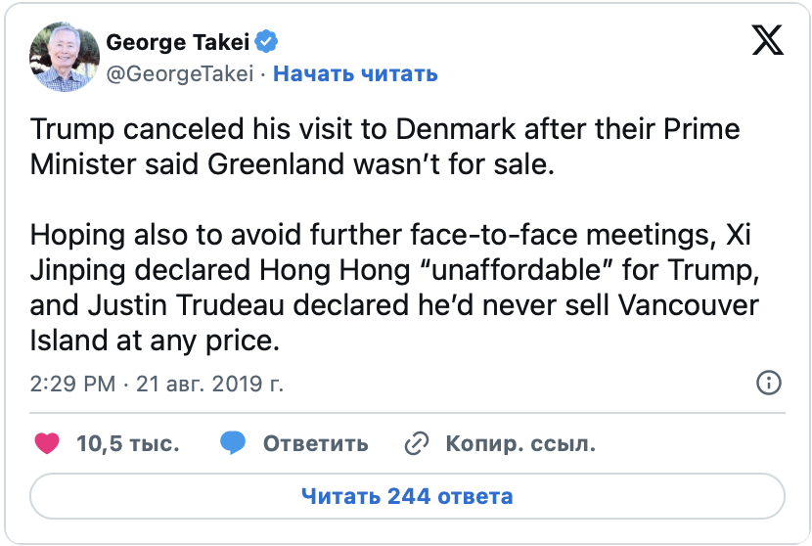This screenshot has width=812, height=546.
Task: Click the paragraph about Xi Jinping
Action: click(x=391, y=286)
